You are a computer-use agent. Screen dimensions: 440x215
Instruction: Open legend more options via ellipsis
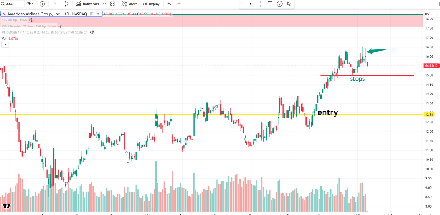[98, 14]
